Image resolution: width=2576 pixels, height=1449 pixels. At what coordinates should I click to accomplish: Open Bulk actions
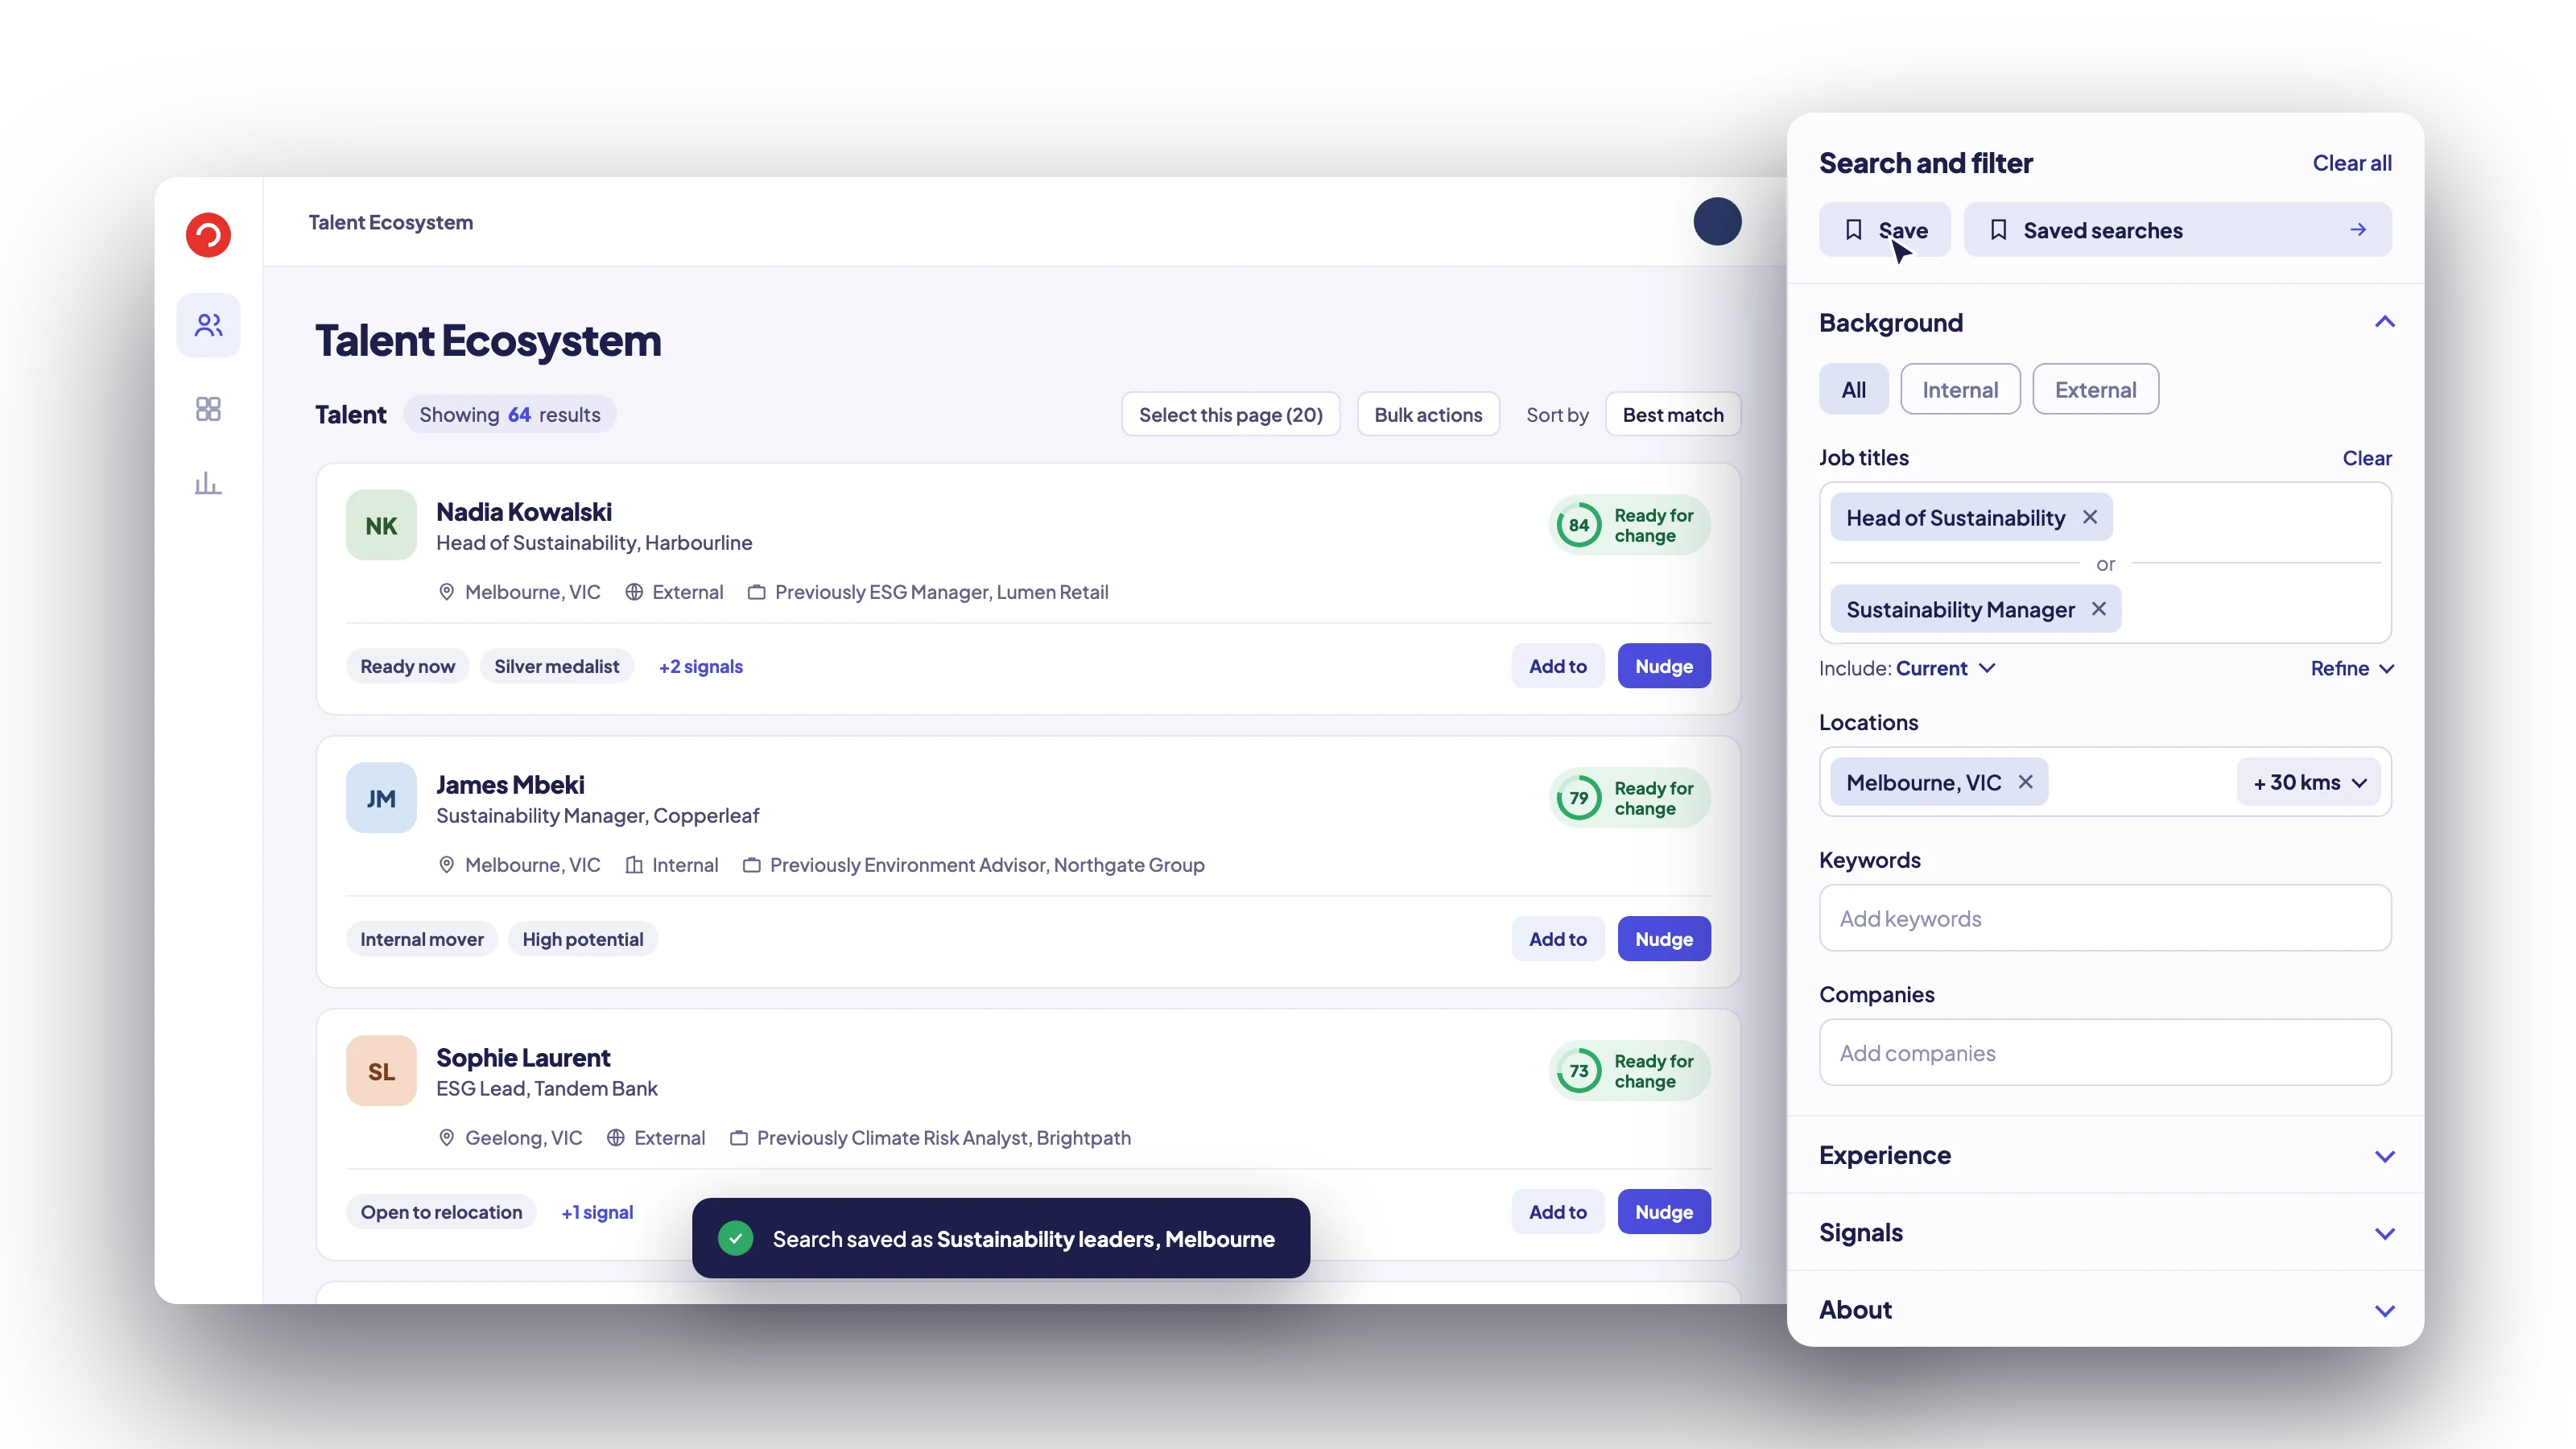pyautogui.click(x=1427, y=414)
